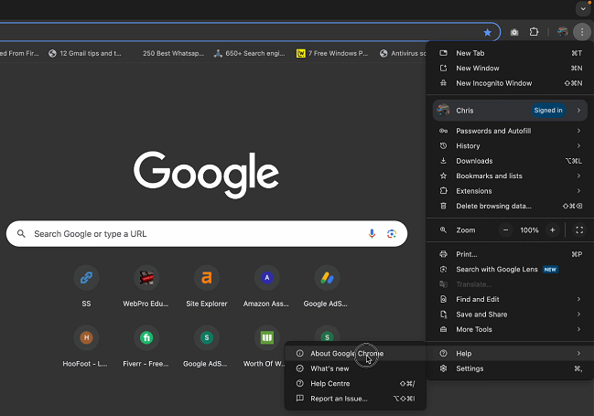Viewport: 594px width, 416px height.
Task: Open the Site Explorer shortcut
Action: click(x=207, y=286)
